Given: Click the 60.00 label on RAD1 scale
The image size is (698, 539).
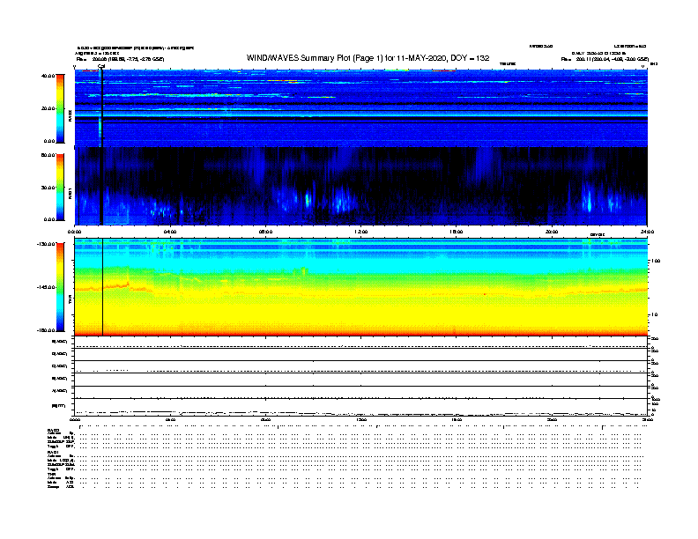Looking at the screenshot, I should tap(48, 155).
